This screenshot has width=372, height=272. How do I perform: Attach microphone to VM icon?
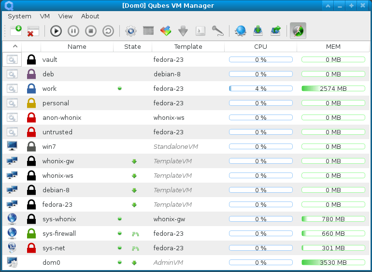pos(217,31)
